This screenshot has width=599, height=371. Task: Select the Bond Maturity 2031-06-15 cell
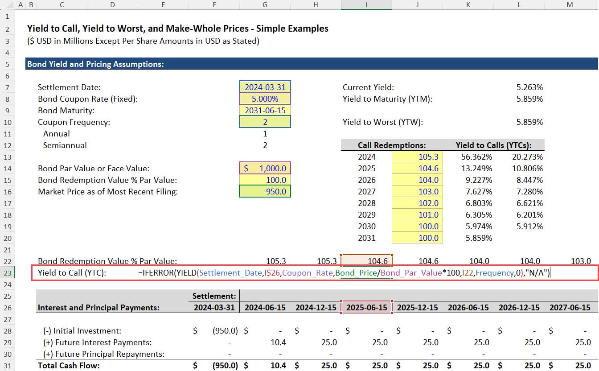(x=265, y=111)
